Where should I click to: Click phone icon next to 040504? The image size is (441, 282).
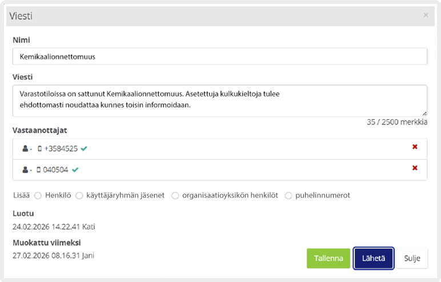click(39, 170)
